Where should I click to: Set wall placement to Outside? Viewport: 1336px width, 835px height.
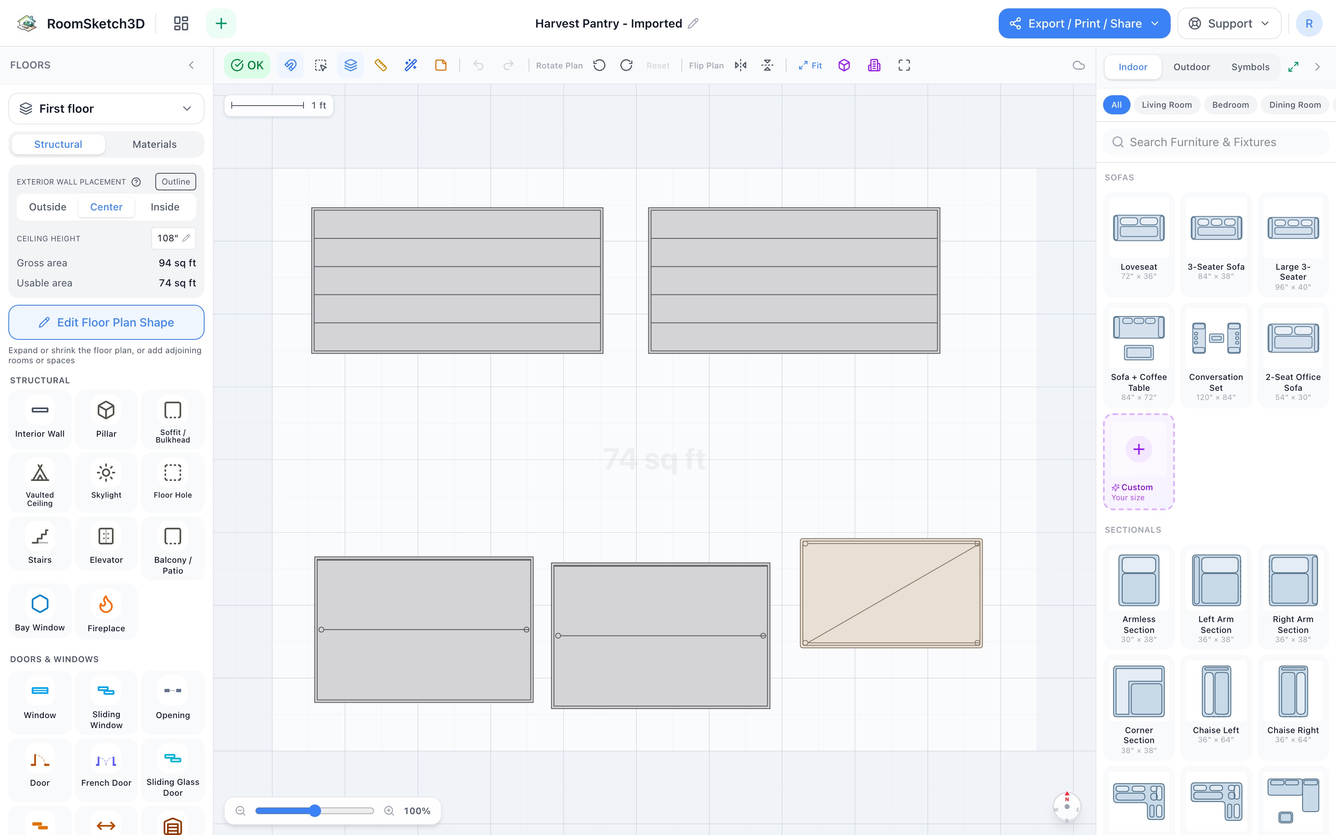[48, 207]
